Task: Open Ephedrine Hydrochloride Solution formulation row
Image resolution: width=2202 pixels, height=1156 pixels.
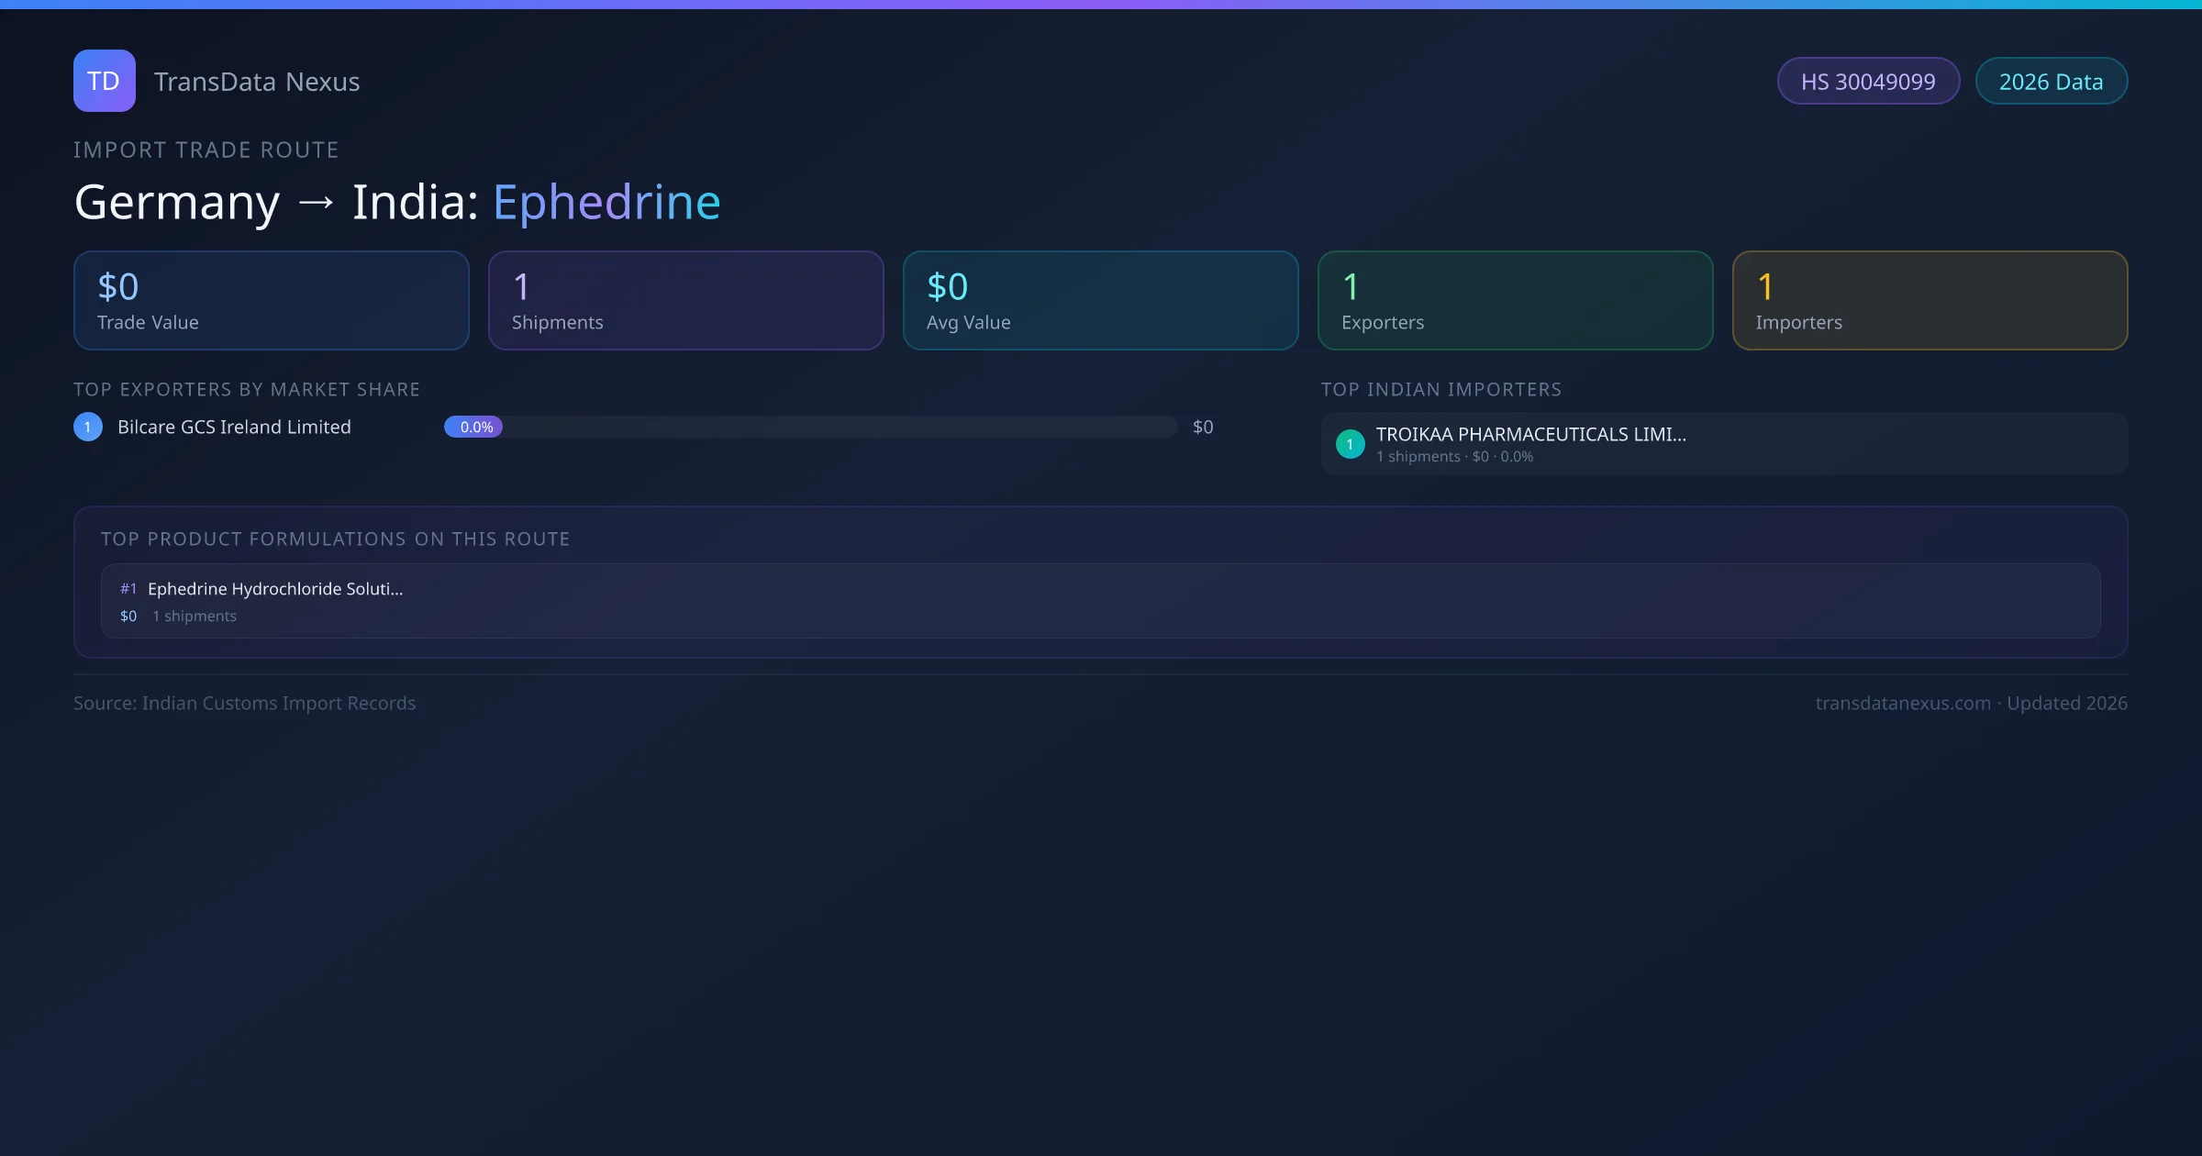Action: point(275,589)
